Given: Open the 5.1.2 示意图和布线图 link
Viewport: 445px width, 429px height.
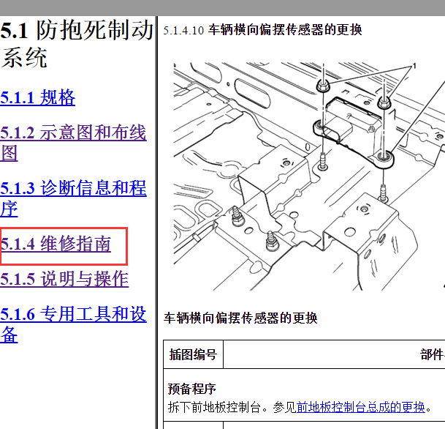Looking at the screenshot, I should pos(73,143).
